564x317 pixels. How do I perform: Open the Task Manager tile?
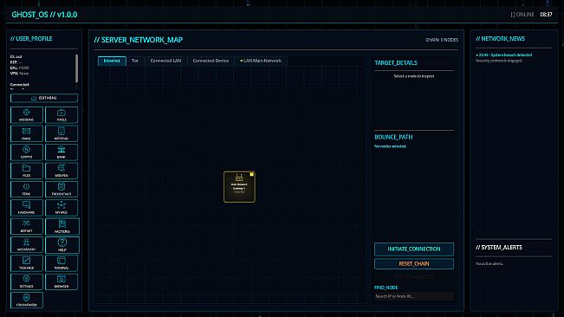pyautogui.click(x=27, y=263)
